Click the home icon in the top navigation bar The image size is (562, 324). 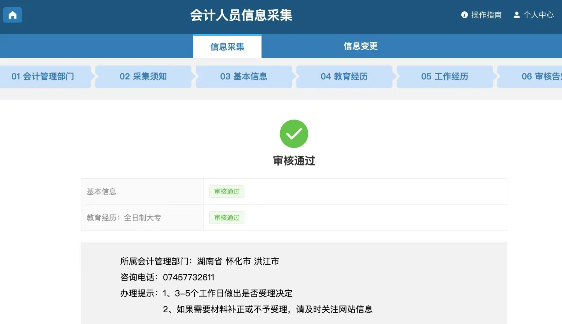point(12,15)
